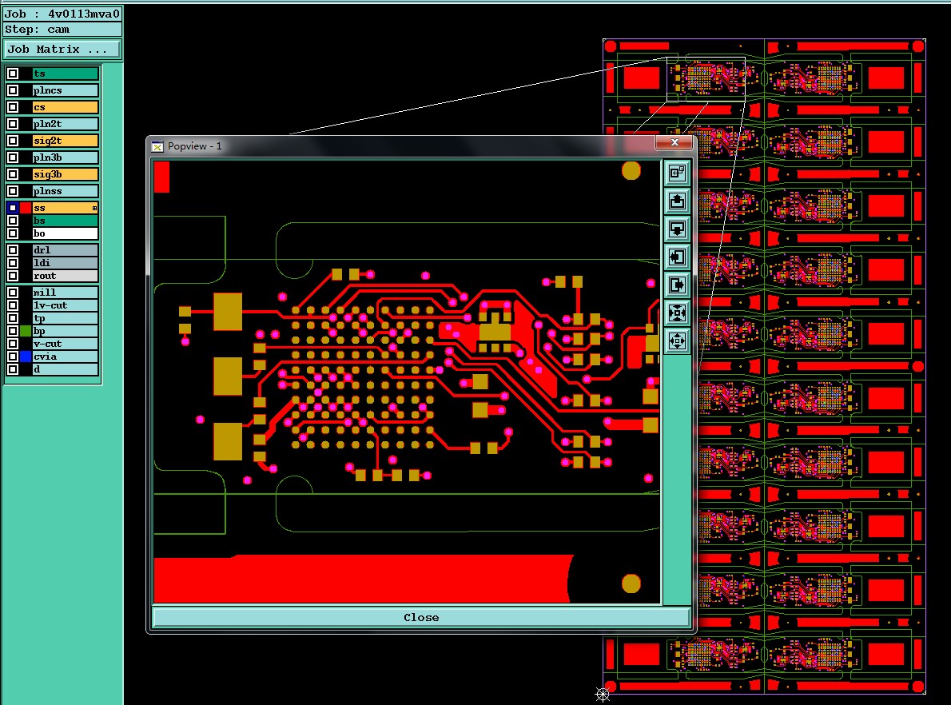Viewport: 951px width, 705px height.
Task: Toggle the pln2t layer display checkbox
Action: click(13, 124)
